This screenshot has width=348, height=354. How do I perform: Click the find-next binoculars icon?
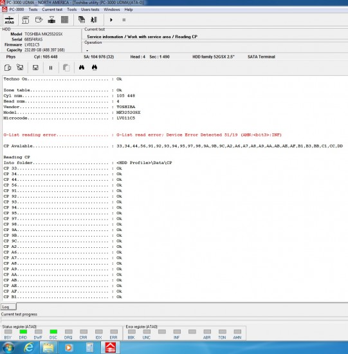click(95, 68)
